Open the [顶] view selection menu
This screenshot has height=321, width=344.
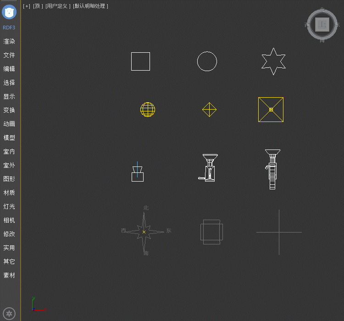38,6
